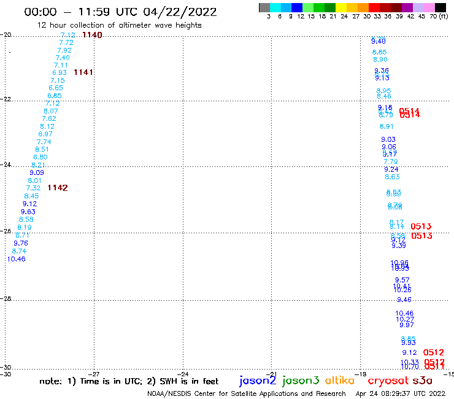Click the black swatch ending the legend
This screenshot has height=399, width=454.
[441, 7]
